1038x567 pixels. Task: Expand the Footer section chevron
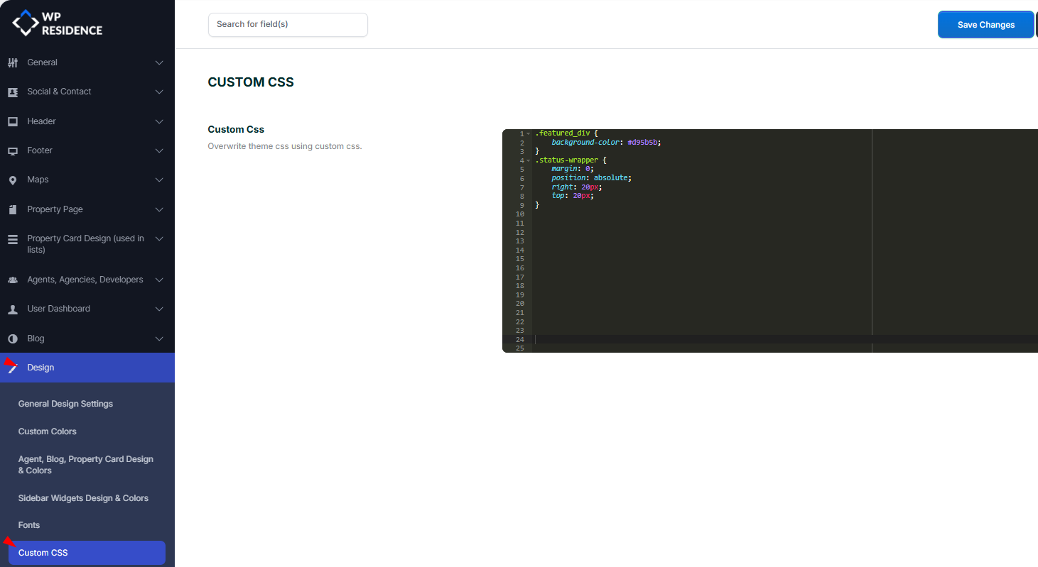coord(159,150)
